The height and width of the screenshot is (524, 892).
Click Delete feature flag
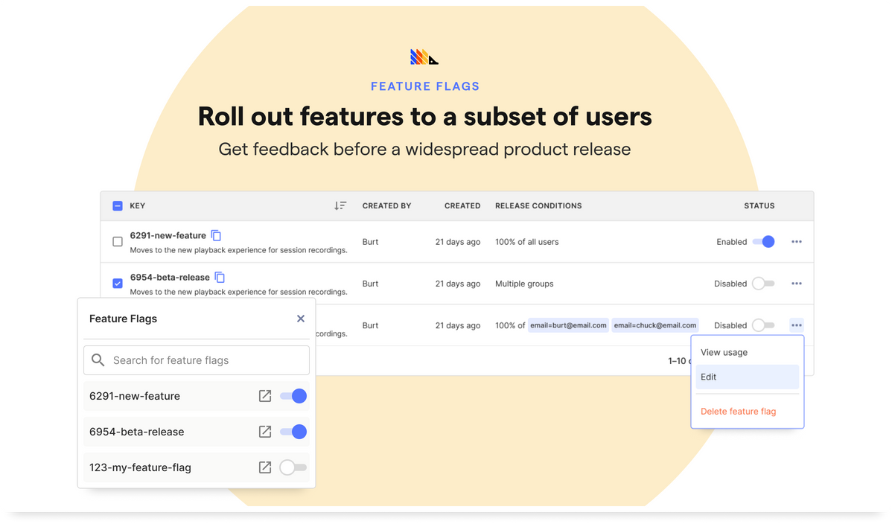[x=738, y=411]
